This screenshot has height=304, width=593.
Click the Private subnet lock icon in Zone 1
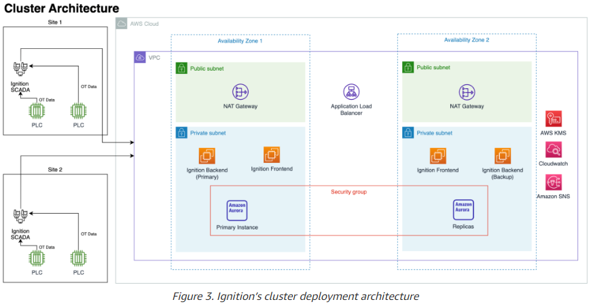click(x=181, y=133)
